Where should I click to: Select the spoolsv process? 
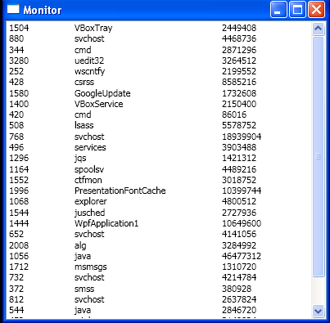160,169
